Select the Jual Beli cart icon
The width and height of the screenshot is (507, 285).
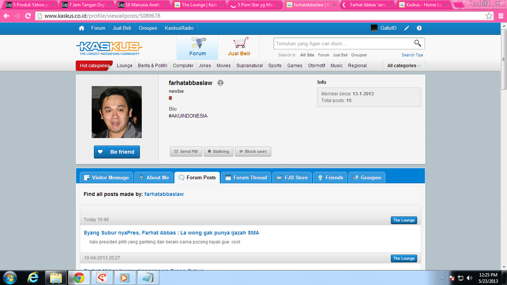pos(239,47)
